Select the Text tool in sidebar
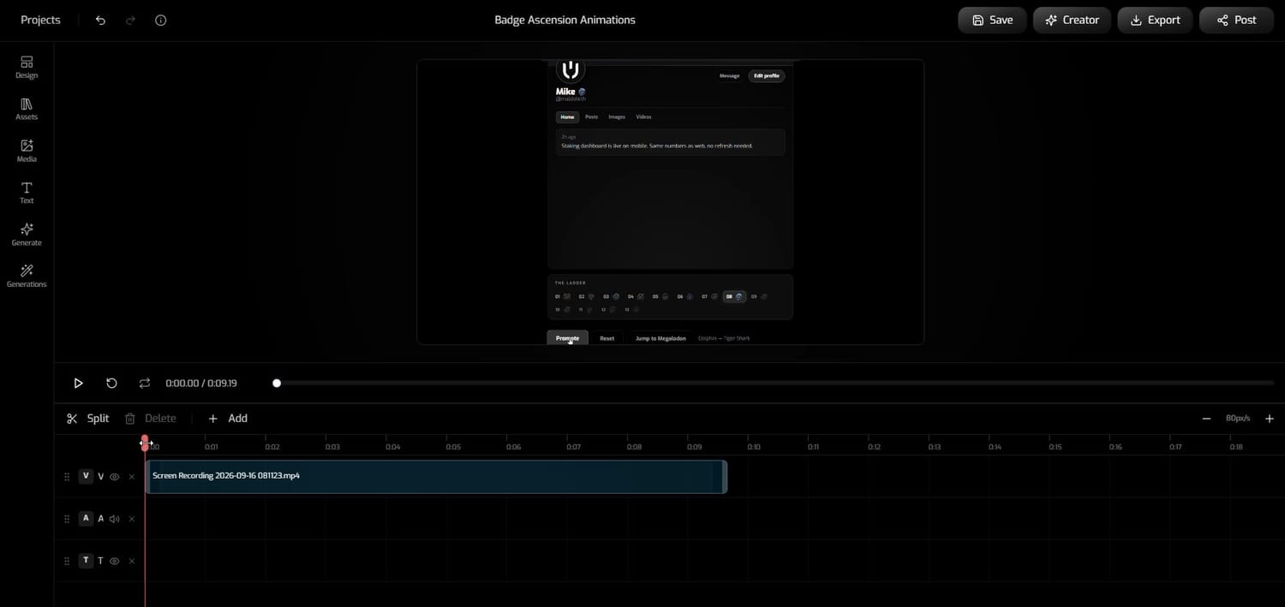Viewport: 1285px width, 607px height. pos(27,193)
